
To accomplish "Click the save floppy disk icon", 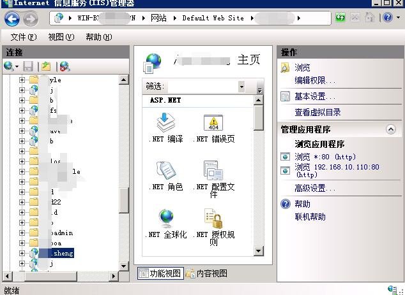I will coord(28,66).
